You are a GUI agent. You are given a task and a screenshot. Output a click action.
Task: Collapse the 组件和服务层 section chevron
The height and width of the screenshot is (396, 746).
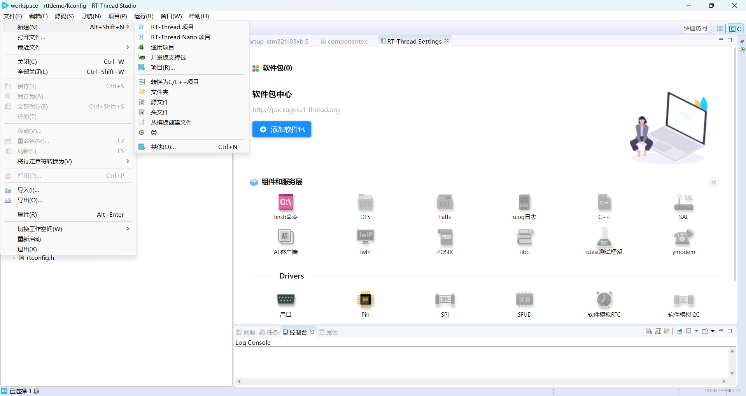click(x=714, y=182)
